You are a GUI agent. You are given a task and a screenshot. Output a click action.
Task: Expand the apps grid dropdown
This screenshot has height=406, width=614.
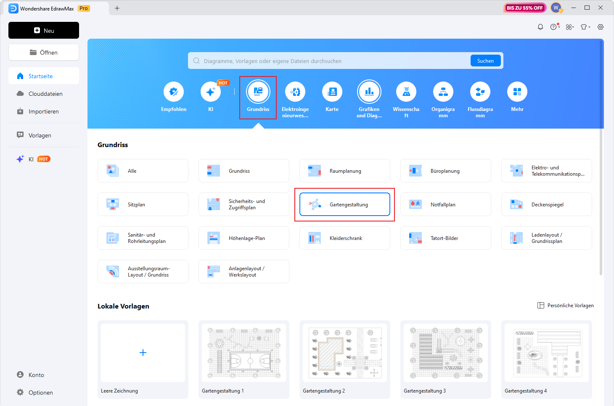pos(570,27)
